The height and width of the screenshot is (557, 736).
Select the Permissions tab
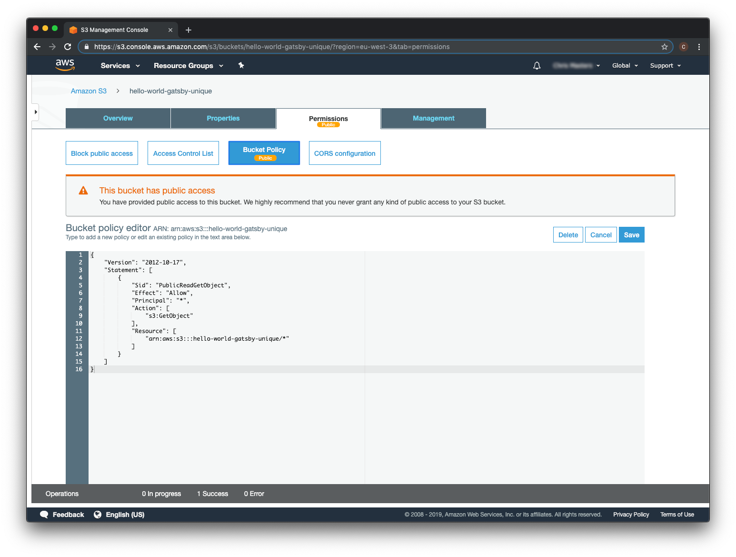point(328,119)
